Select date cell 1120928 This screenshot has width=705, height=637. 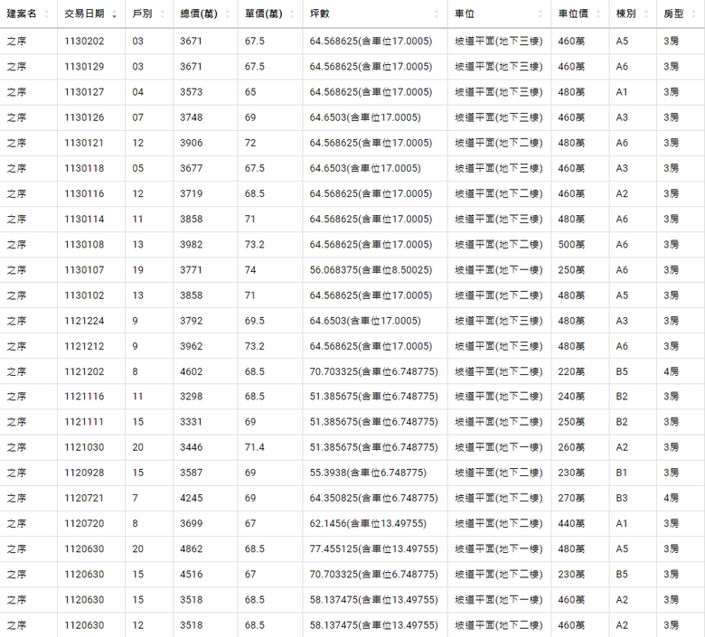click(84, 473)
